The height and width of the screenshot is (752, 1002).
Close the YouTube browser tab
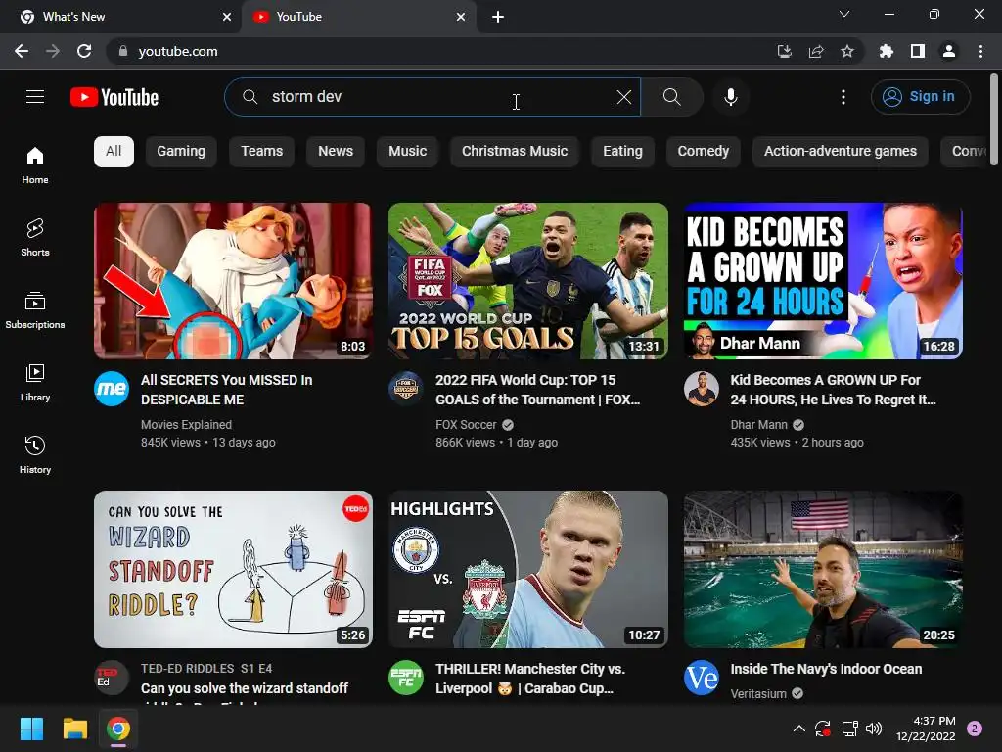[x=461, y=17]
